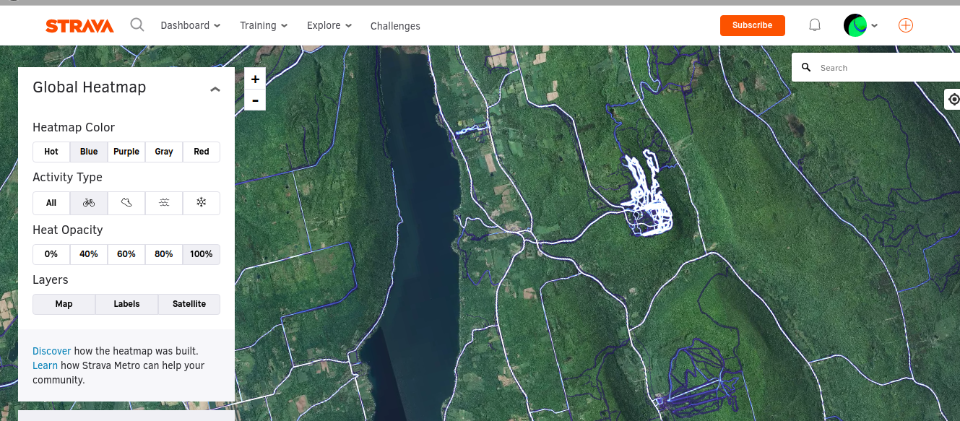Set heatmap color to Gray
The image size is (960, 421).
164,152
